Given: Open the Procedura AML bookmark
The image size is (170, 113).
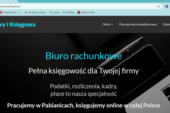Looking at the screenshot, I should point(10,12).
